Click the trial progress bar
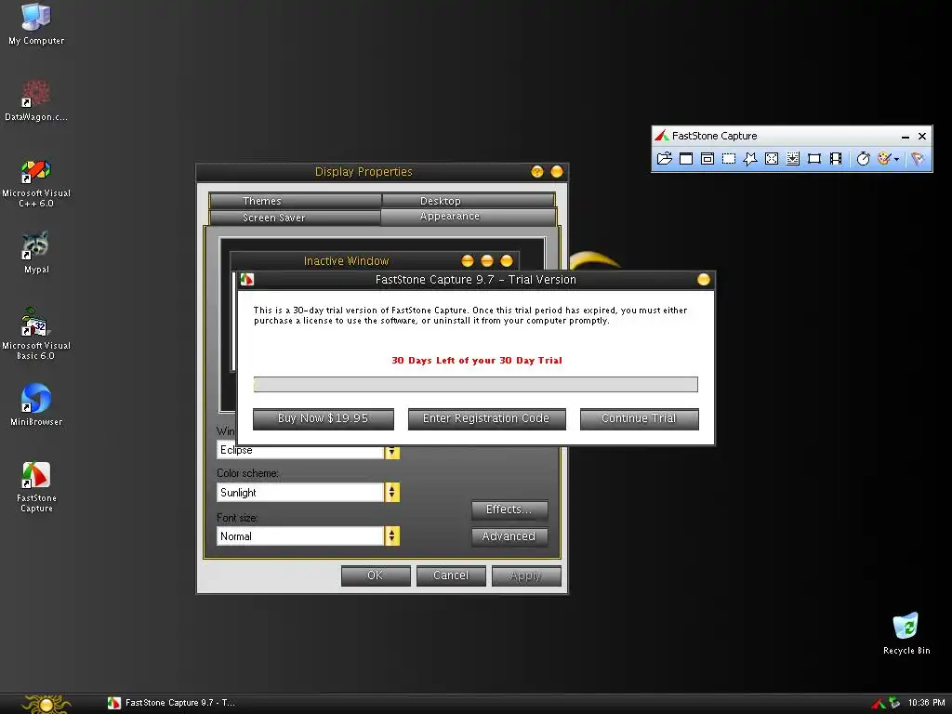The image size is (952, 714). pos(475,384)
